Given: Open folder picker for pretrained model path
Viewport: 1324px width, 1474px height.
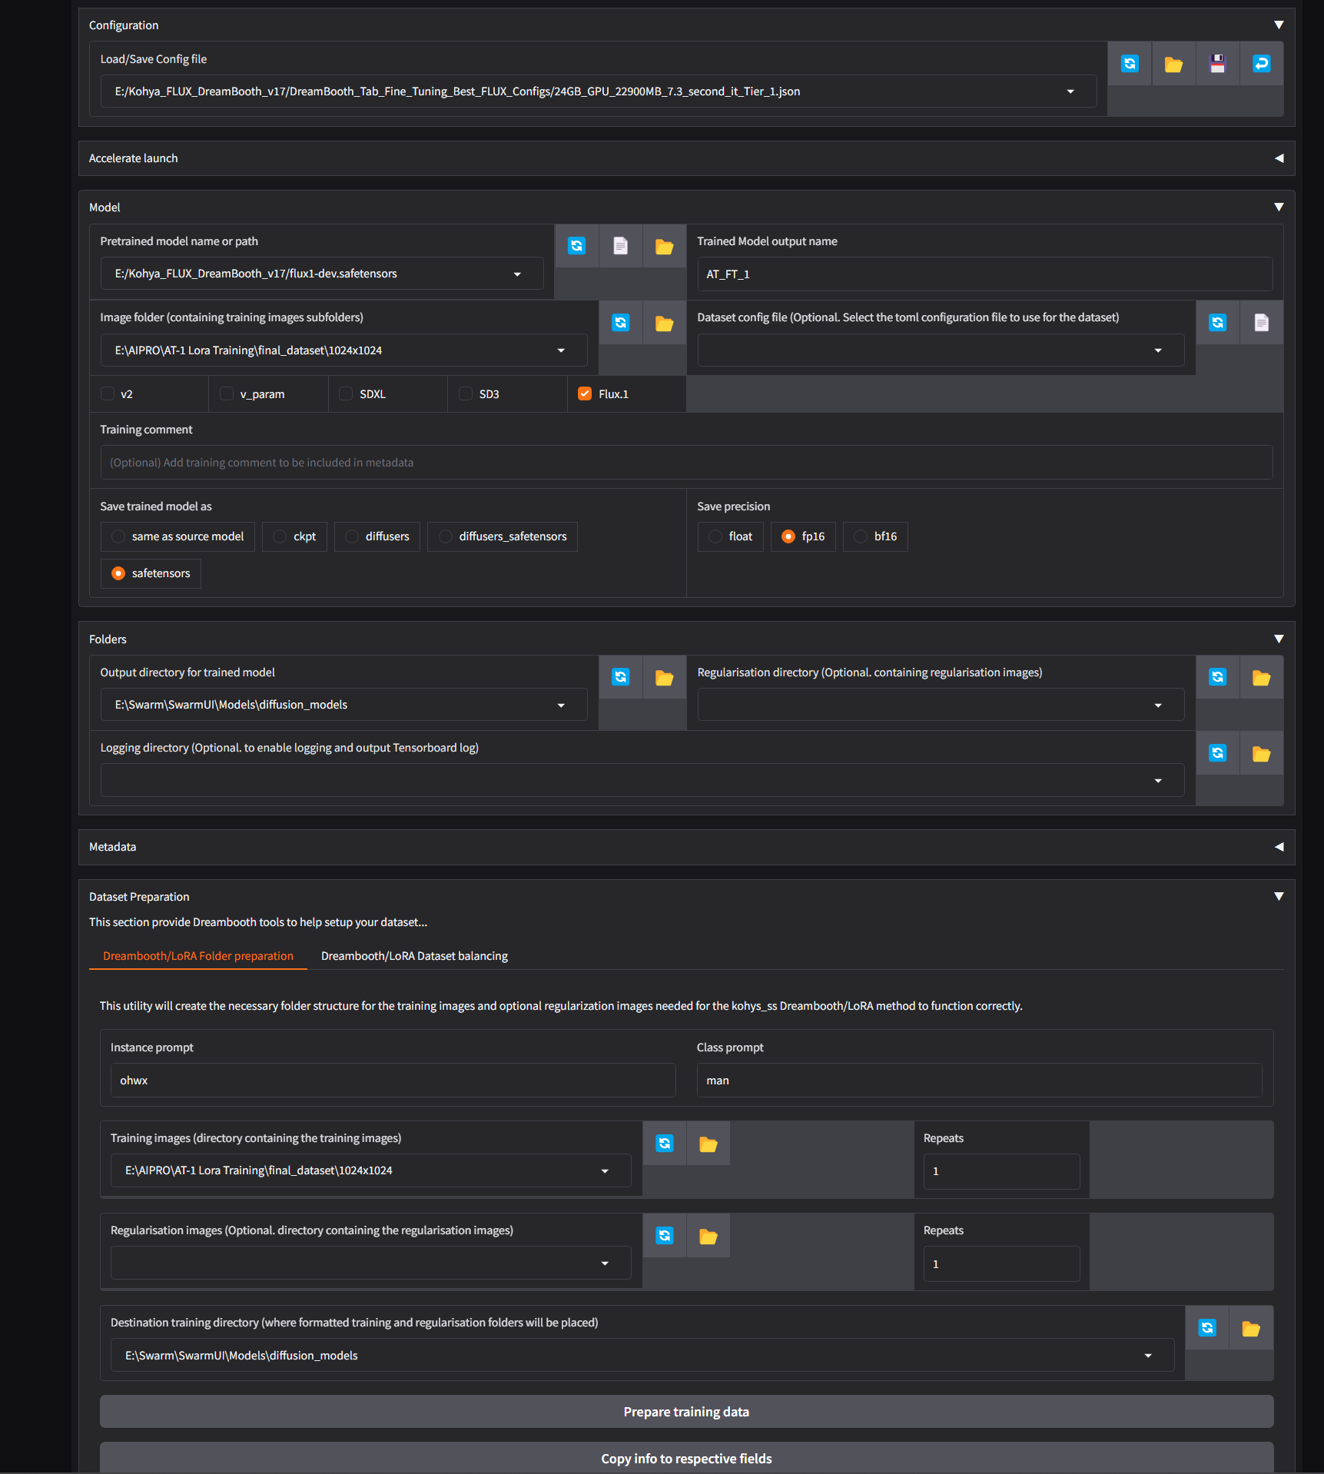Looking at the screenshot, I should [664, 246].
